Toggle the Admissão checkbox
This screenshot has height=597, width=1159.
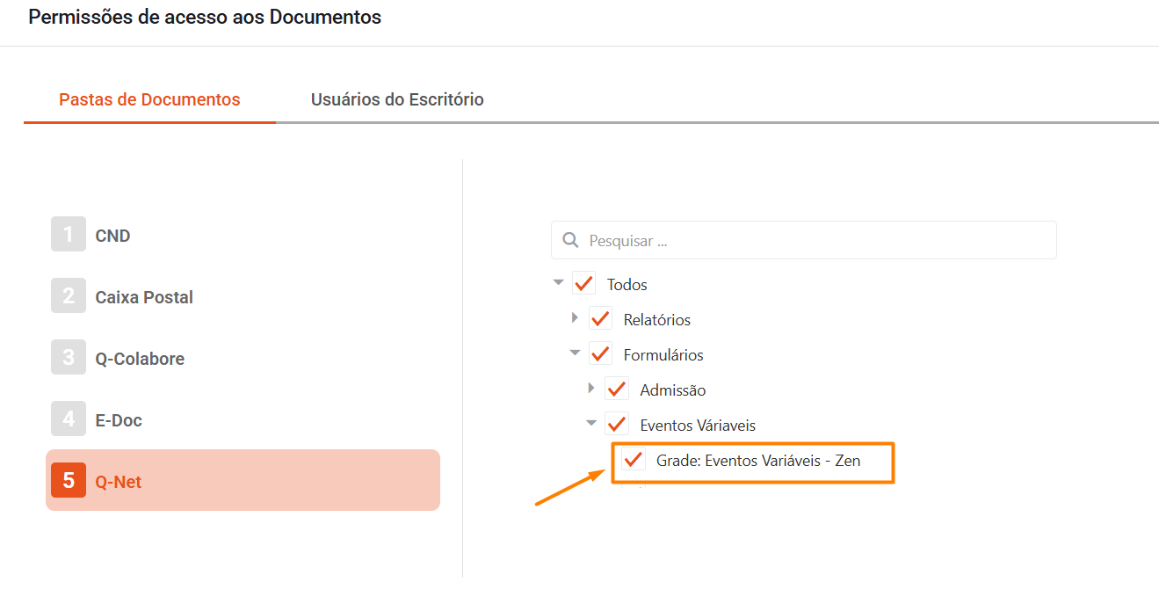(617, 390)
